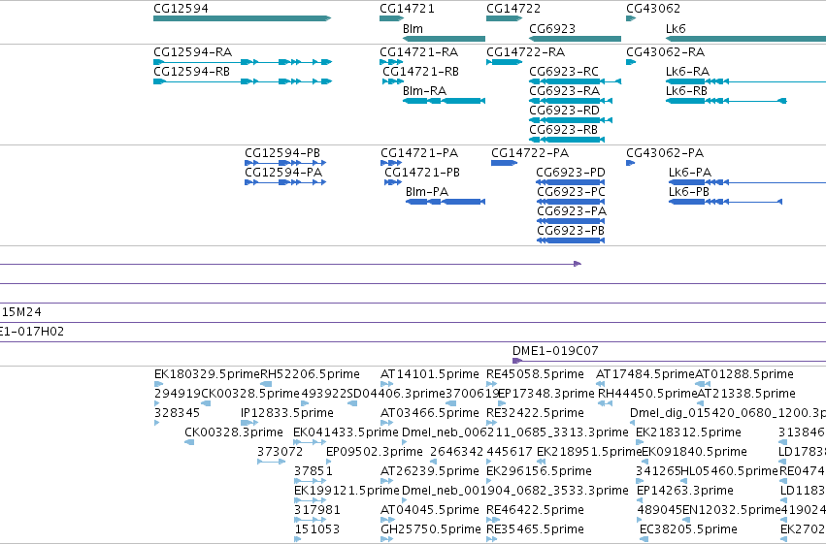This screenshot has height=544, width=826.
Task: Select EST AT01288.5prime
Action: tap(703, 384)
